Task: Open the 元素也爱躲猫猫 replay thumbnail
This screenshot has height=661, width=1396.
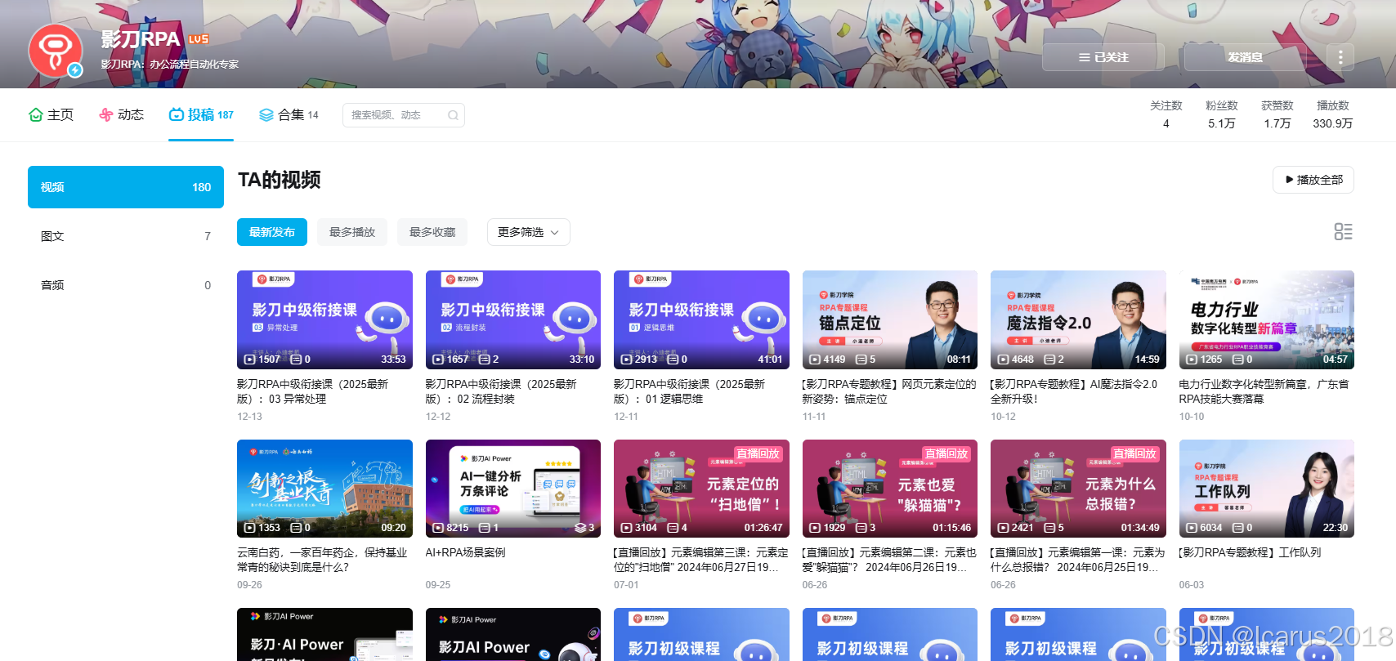Action: pyautogui.click(x=890, y=489)
